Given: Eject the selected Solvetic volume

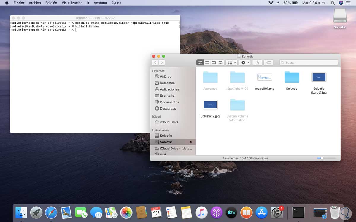Looking at the screenshot, I should click(x=191, y=142).
